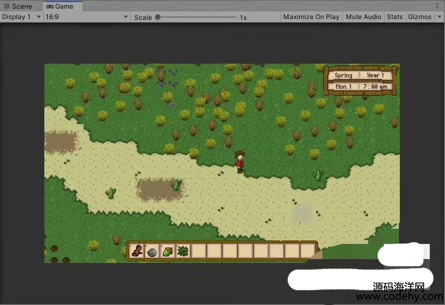
Task: Toggle Gizmos in Game view
Action: [x=419, y=17]
